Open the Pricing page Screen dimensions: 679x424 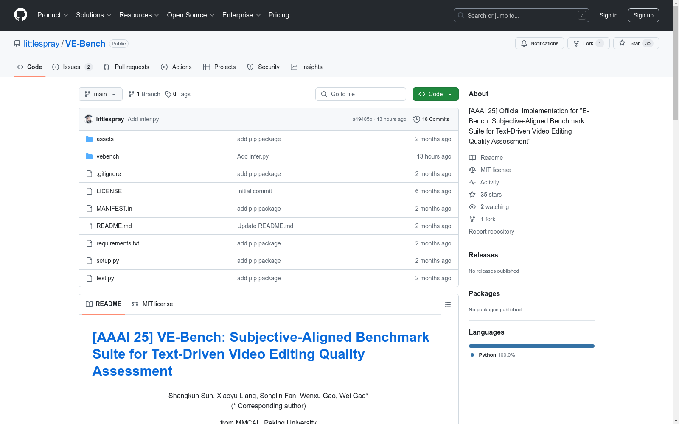pos(279,15)
